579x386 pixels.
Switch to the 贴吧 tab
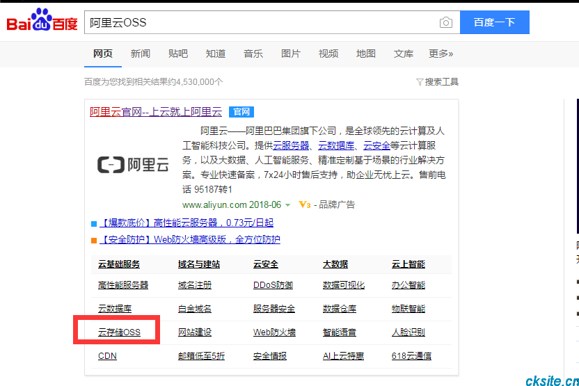pos(178,54)
